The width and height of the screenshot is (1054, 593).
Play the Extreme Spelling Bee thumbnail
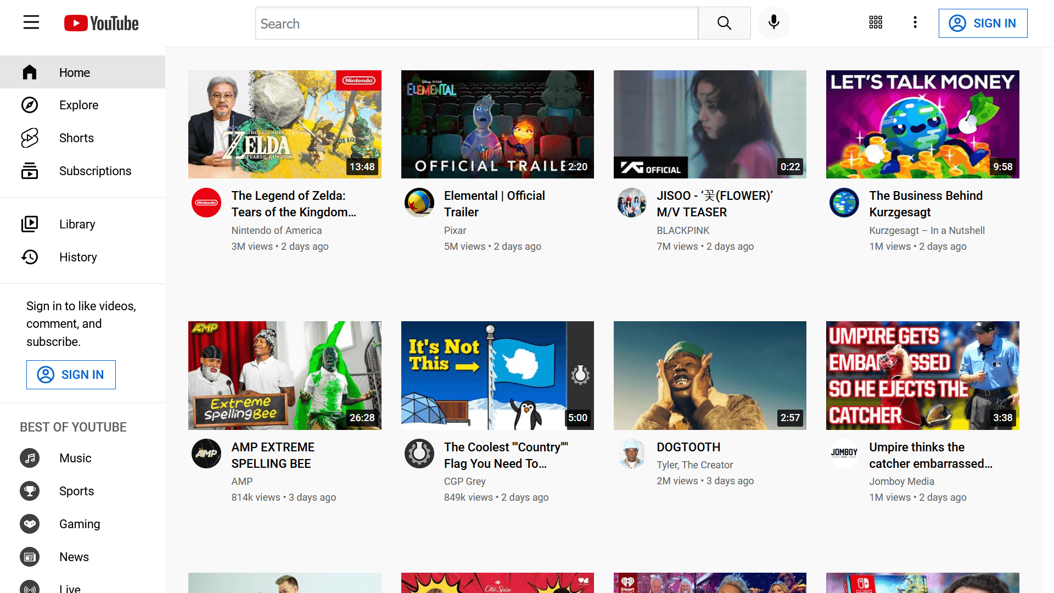pos(284,375)
